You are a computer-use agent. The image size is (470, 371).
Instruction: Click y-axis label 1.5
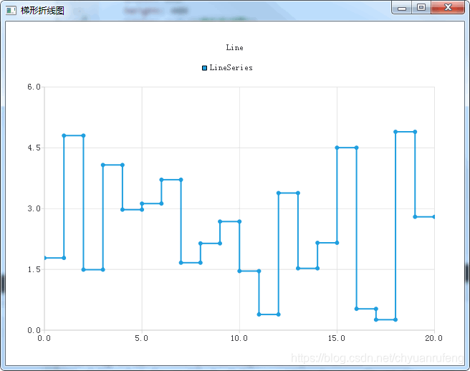34,269
